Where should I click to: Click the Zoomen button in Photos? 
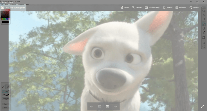tap(137, 8)
